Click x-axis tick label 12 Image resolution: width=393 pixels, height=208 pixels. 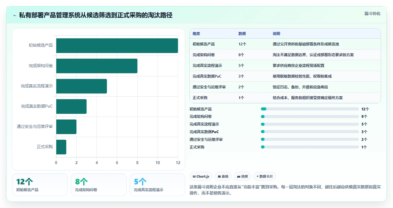[x=178, y=163]
